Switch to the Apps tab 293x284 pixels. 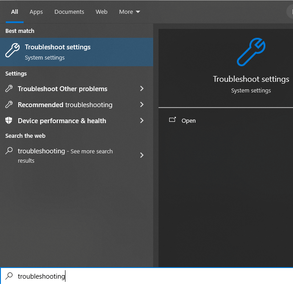tap(36, 12)
